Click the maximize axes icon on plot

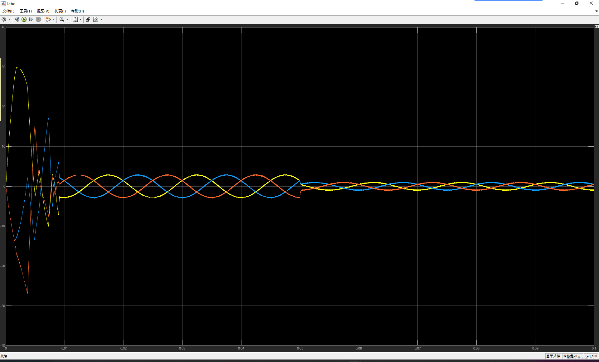(x=596, y=27)
